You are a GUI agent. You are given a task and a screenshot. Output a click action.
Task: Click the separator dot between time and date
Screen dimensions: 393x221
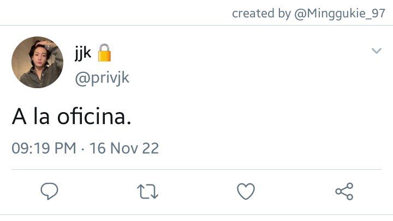(x=83, y=149)
